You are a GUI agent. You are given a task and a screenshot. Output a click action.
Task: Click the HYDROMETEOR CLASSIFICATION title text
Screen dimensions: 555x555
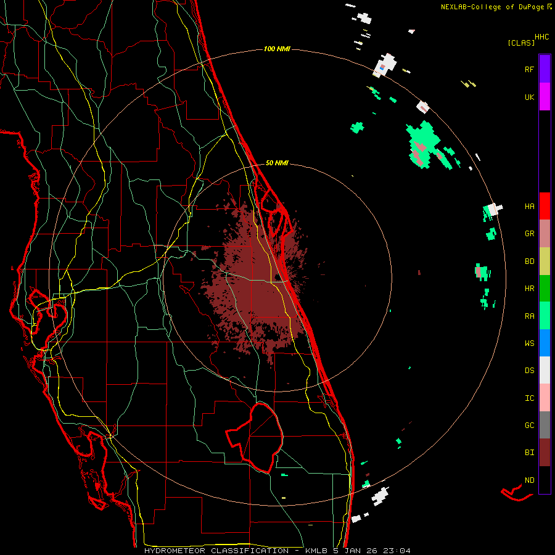(216, 551)
